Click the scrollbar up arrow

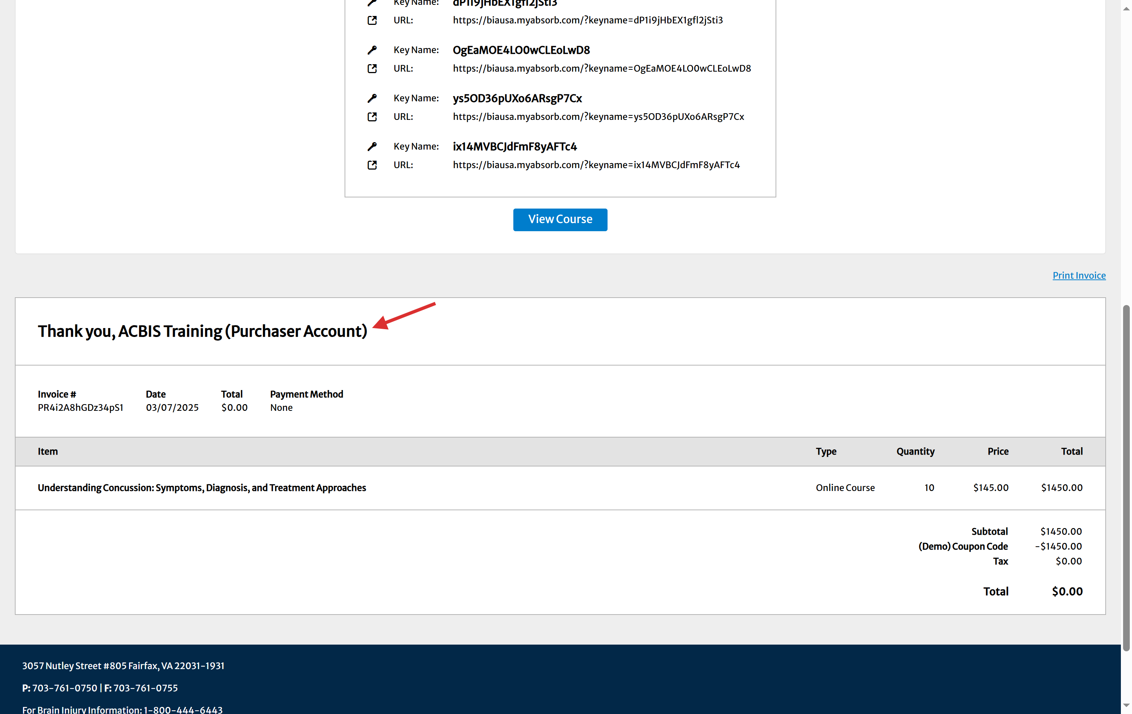coord(1126,8)
